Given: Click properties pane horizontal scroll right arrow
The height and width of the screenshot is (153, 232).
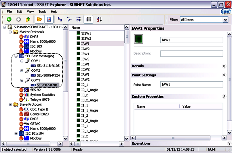Looking at the screenshot, I should 224,138.
